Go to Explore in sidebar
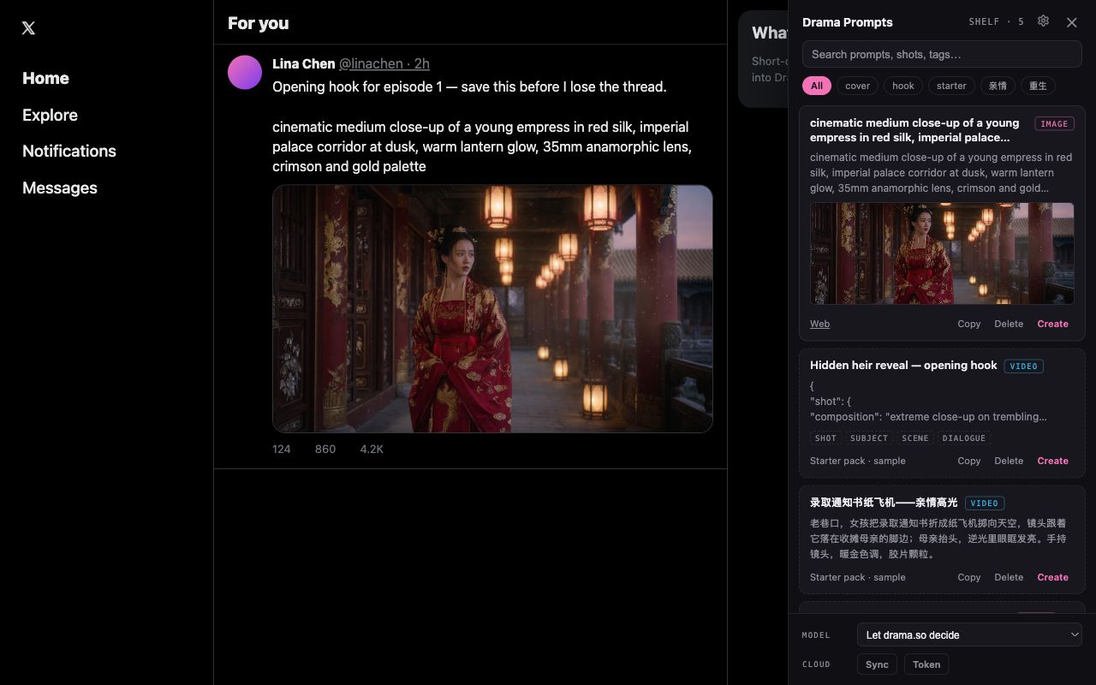Viewport: 1096px width, 685px height. [50, 115]
